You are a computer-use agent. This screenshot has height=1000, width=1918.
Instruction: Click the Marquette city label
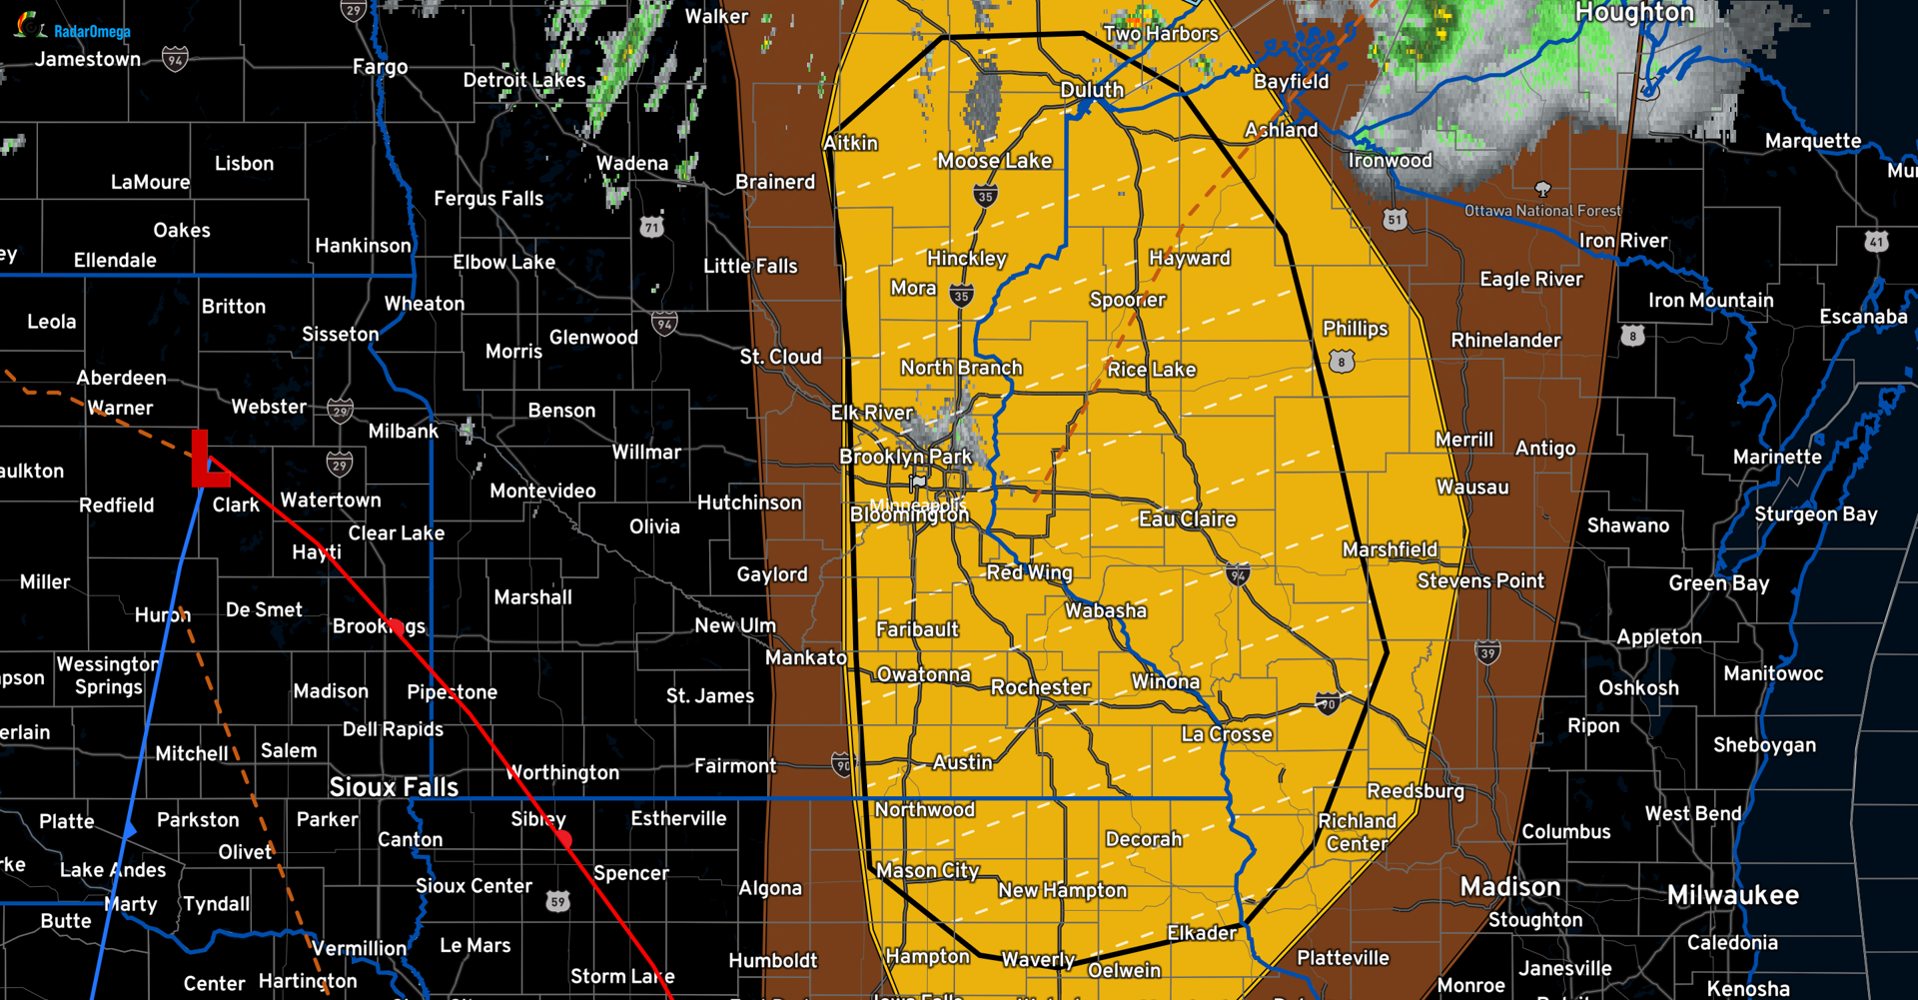(x=1813, y=141)
